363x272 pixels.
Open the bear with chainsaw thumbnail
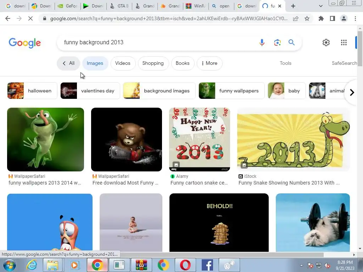click(x=127, y=140)
